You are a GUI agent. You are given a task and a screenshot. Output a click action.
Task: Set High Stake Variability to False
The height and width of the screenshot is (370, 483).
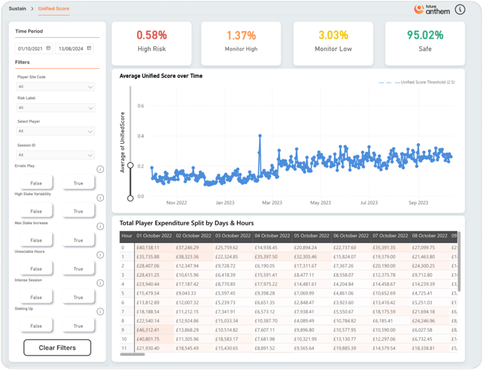[x=36, y=211]
